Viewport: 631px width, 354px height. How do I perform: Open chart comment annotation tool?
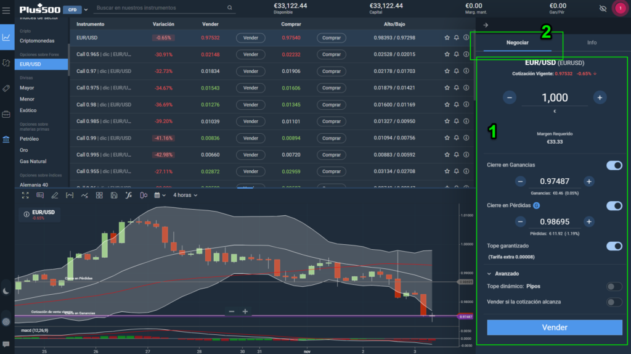(x=40, y=196)
